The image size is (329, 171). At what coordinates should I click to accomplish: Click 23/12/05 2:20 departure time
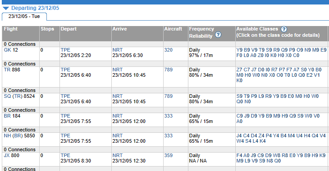(76, 55)
